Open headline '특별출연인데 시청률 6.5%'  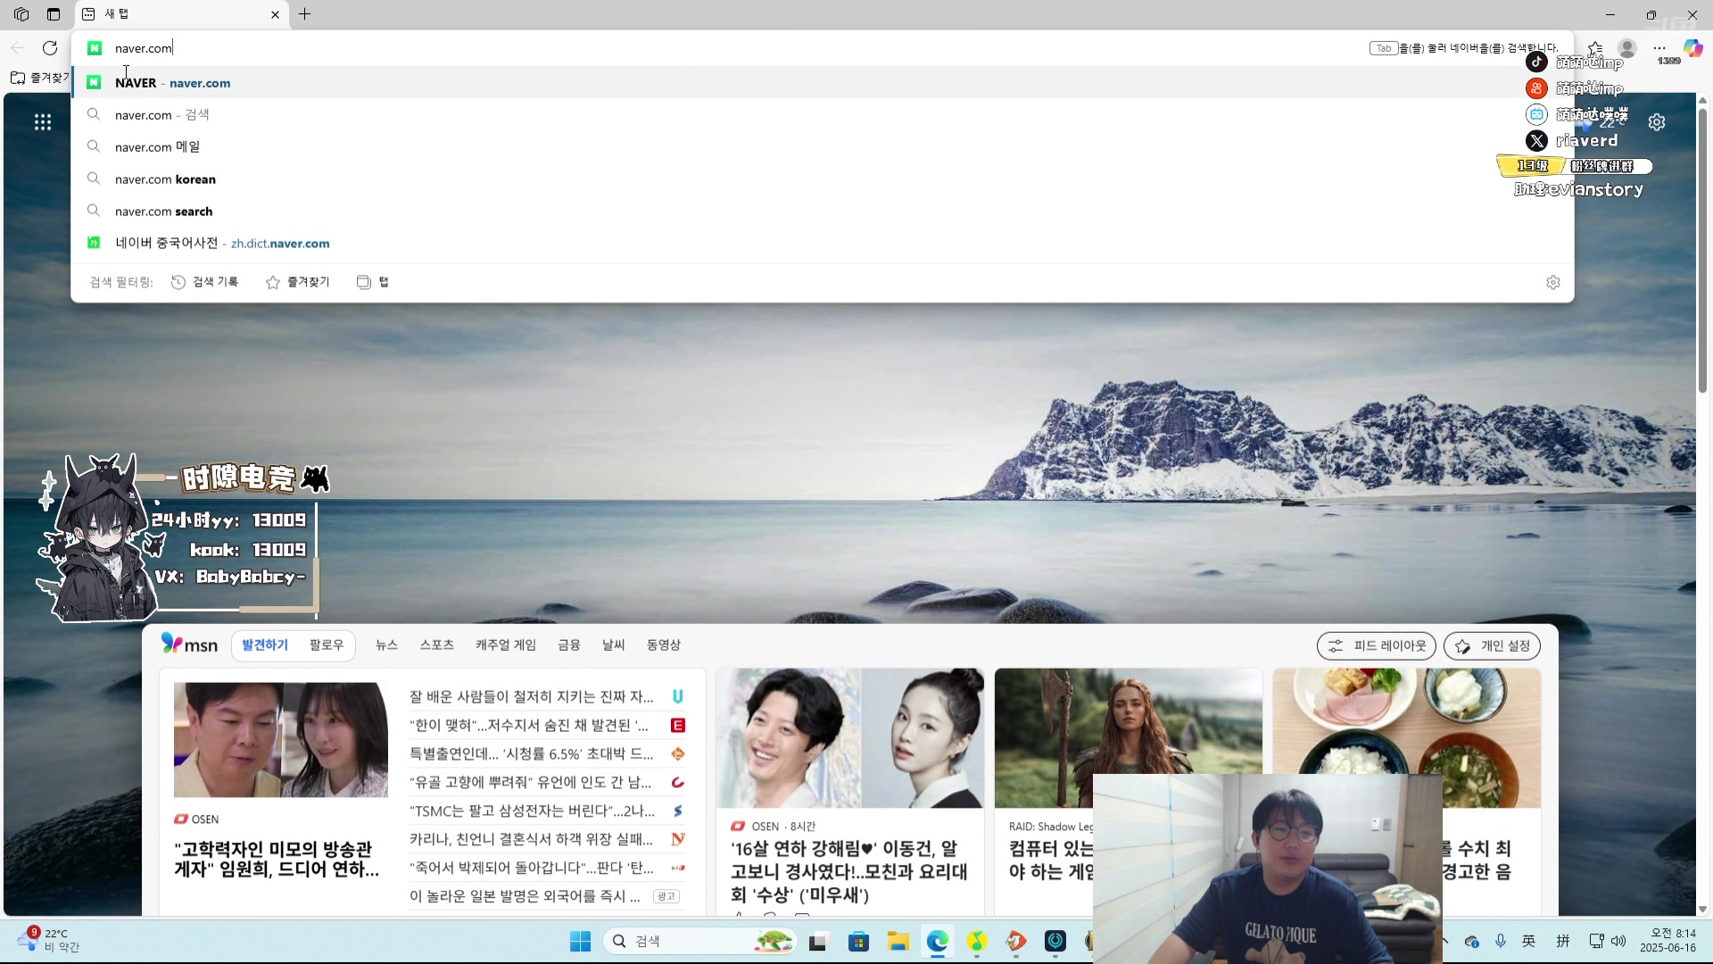point(532,753)
